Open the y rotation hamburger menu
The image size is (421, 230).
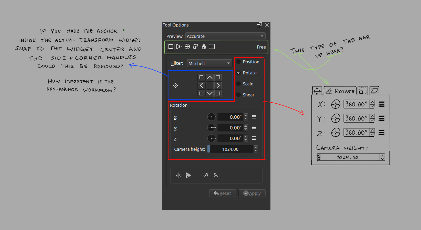(x=254, y=127)
